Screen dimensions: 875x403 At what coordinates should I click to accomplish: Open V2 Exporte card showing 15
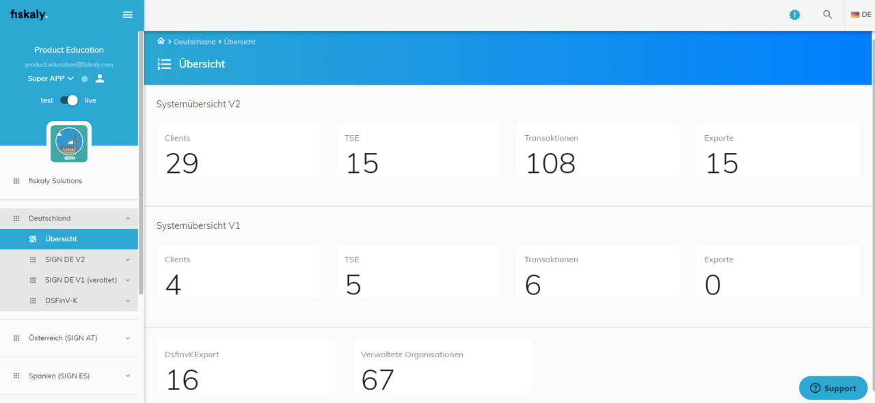pos(777,150)
